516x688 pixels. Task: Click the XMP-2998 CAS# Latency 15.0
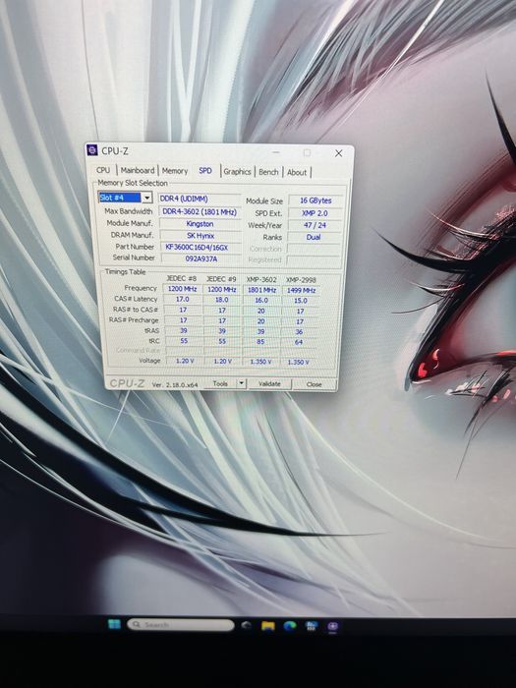(x=301, y=301)
